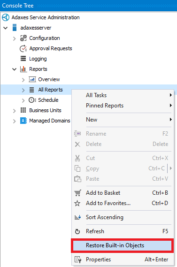
Task: Collapse the Reports node
Action: [x=15, y=69]
